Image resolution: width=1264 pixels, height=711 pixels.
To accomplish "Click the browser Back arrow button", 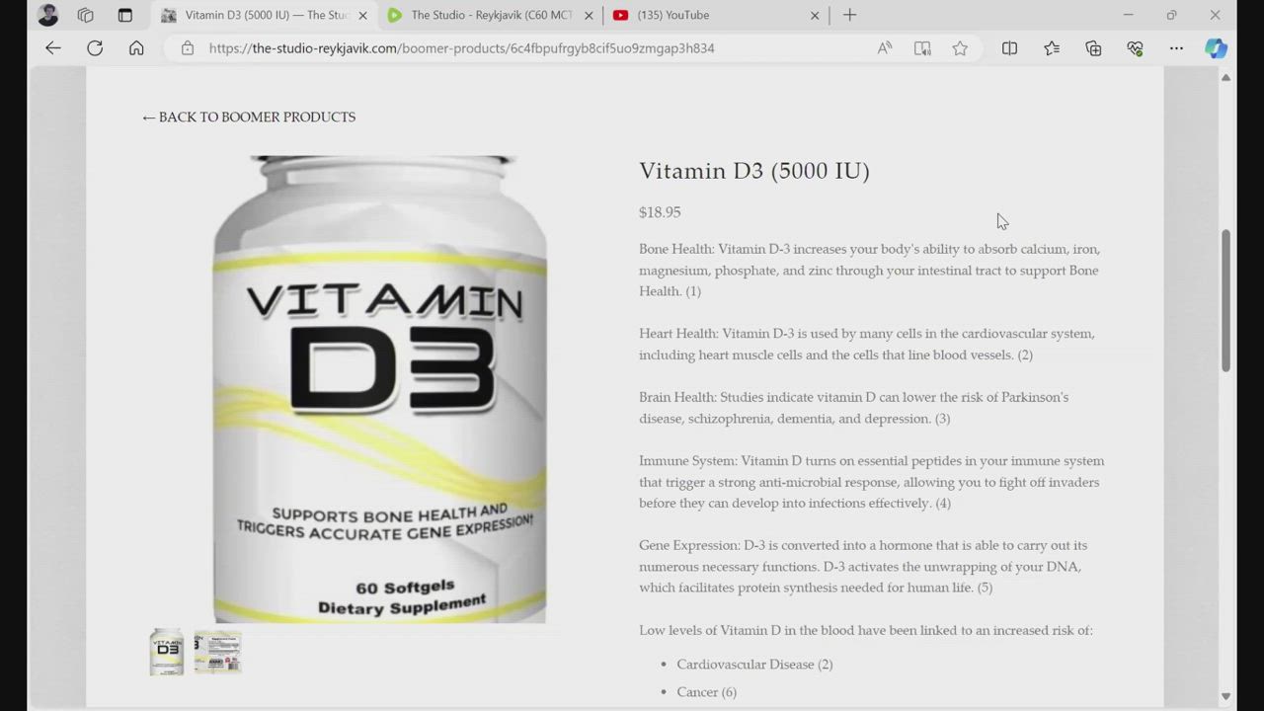I will click(53, 48).
